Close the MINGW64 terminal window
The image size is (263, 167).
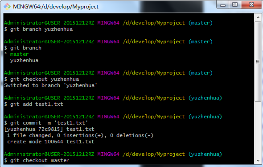(x=251, y=5)
